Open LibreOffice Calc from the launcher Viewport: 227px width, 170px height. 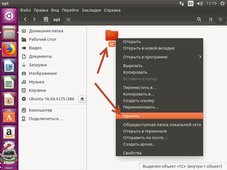coord(9,83)
